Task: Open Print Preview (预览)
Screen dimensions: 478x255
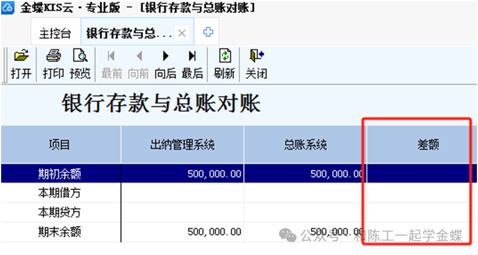Action: coord(80,56)
